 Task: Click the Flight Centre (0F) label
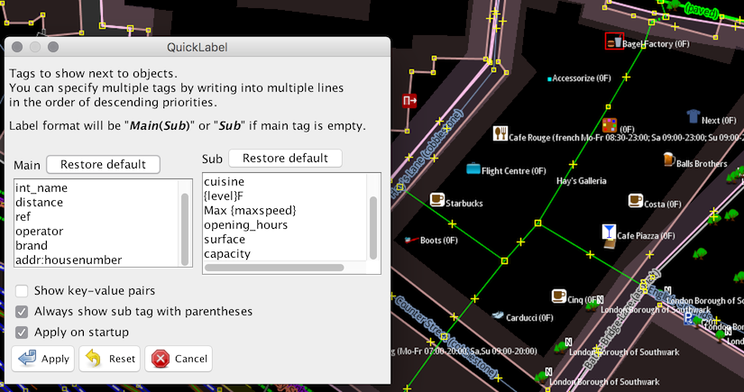[x=514, y=170]
